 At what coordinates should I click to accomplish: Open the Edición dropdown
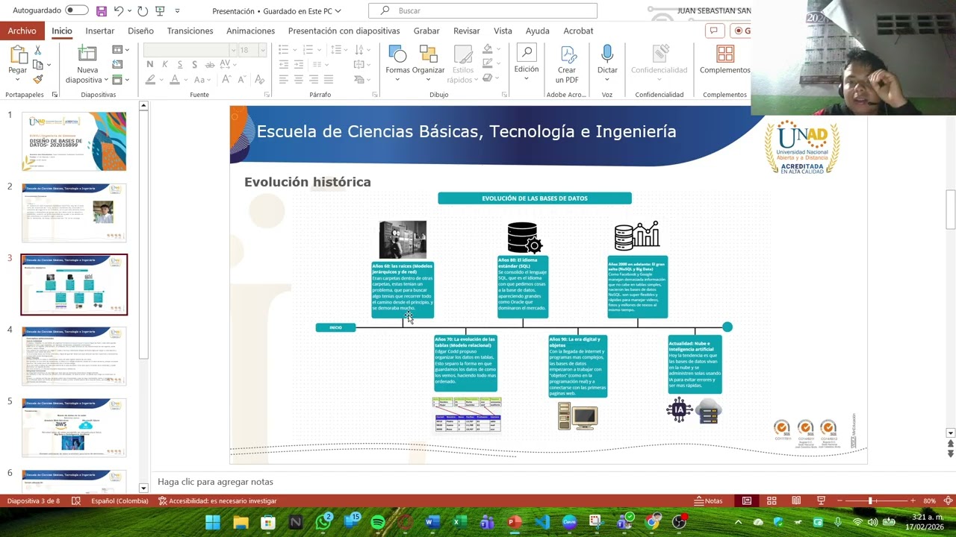tap(526, 63)
